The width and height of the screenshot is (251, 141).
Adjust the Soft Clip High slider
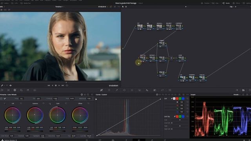[180, 126]
